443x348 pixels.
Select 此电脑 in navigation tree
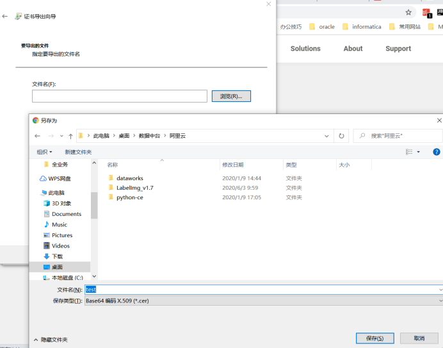point(52,193)
